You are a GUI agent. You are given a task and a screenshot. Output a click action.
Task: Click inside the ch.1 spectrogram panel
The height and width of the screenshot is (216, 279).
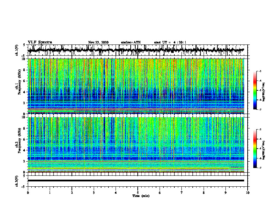(136, 86)
